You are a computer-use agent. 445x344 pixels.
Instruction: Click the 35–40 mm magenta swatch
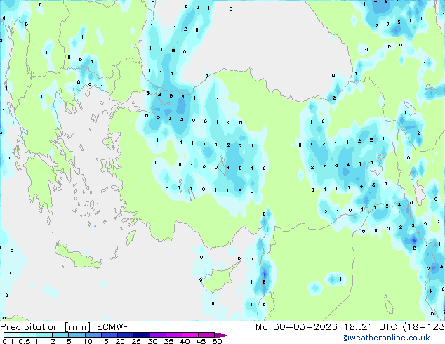[x=174, y=335]
